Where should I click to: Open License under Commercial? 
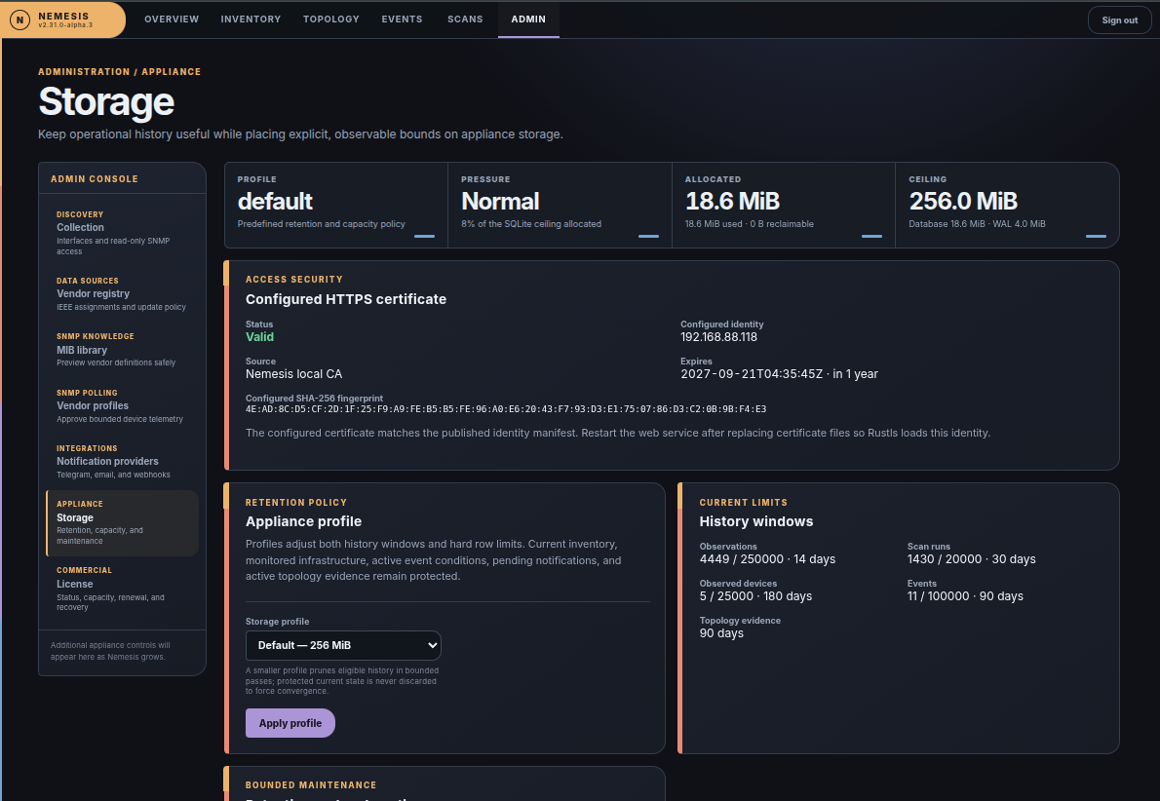[122, 589]
